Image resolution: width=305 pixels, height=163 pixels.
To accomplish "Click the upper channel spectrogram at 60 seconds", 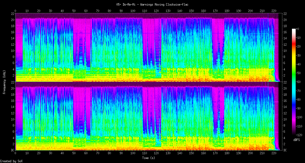I will click(x=86, y=47).
